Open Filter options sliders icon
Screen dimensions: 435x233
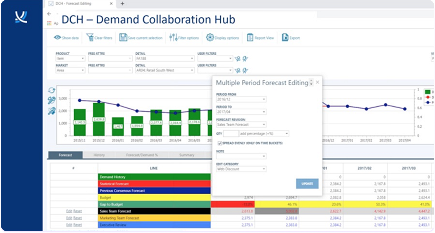[x=173, y=37]
